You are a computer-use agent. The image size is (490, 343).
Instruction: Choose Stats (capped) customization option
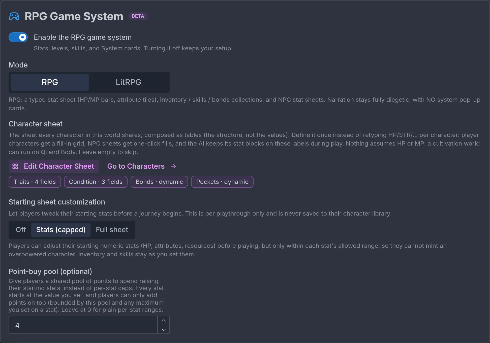point(61,230)
